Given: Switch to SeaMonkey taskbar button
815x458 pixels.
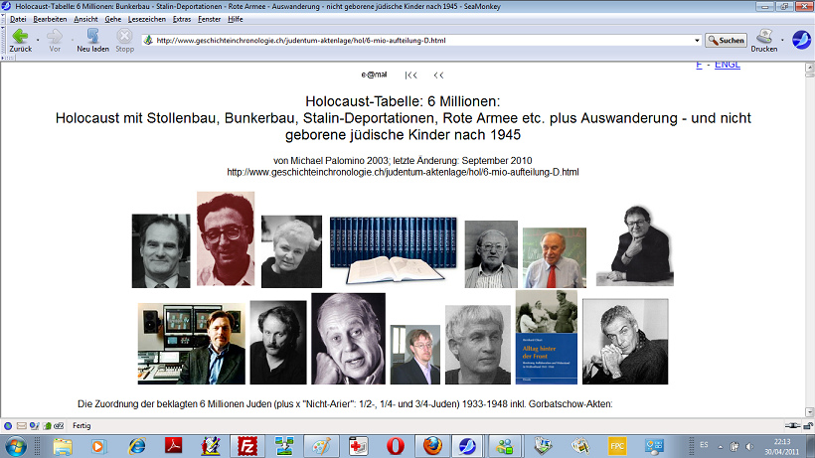Looking at the screenshot, I should [x=467, y=447].
